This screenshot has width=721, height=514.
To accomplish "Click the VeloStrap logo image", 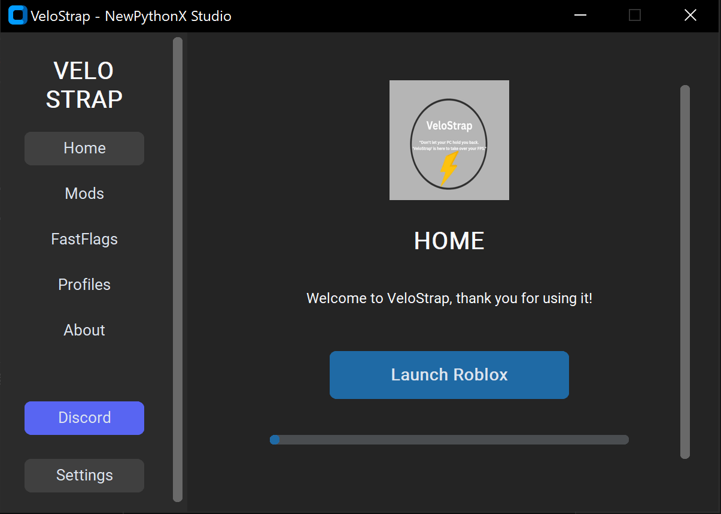I will [449, 140].
